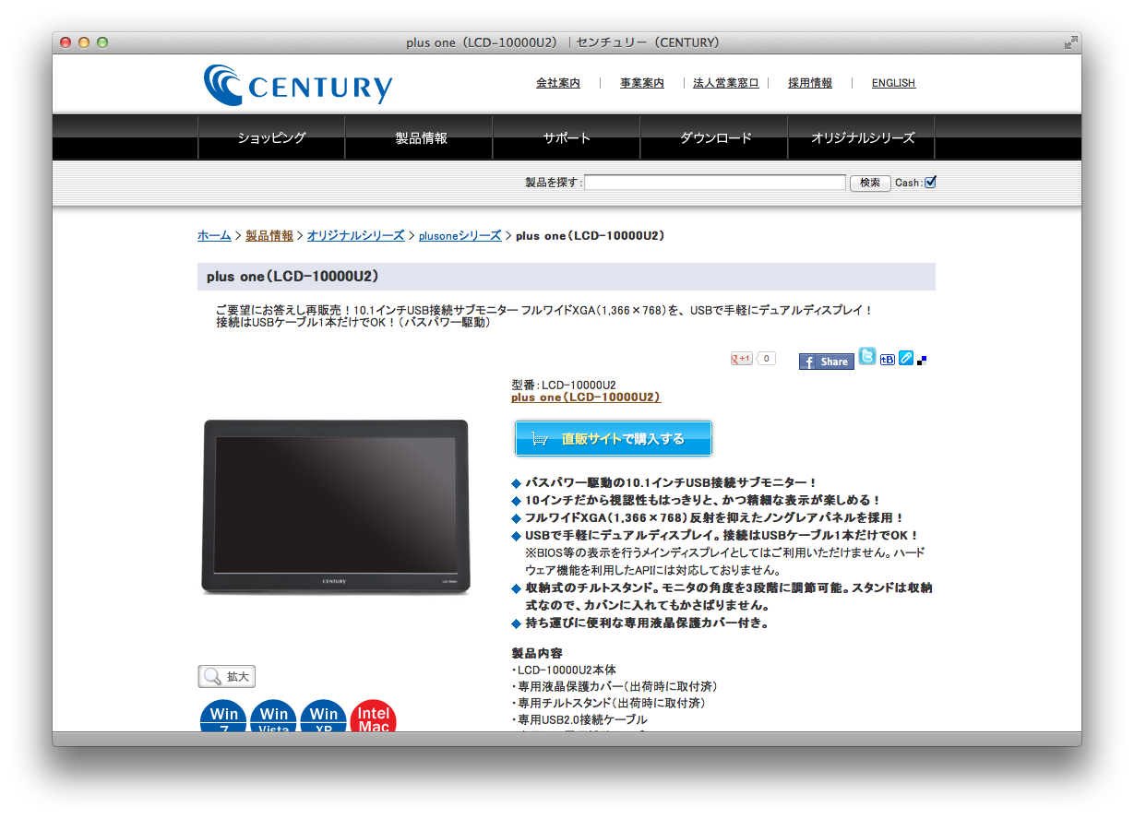Click the 検索 search button
1134x819 pixels.
(870, 183)
